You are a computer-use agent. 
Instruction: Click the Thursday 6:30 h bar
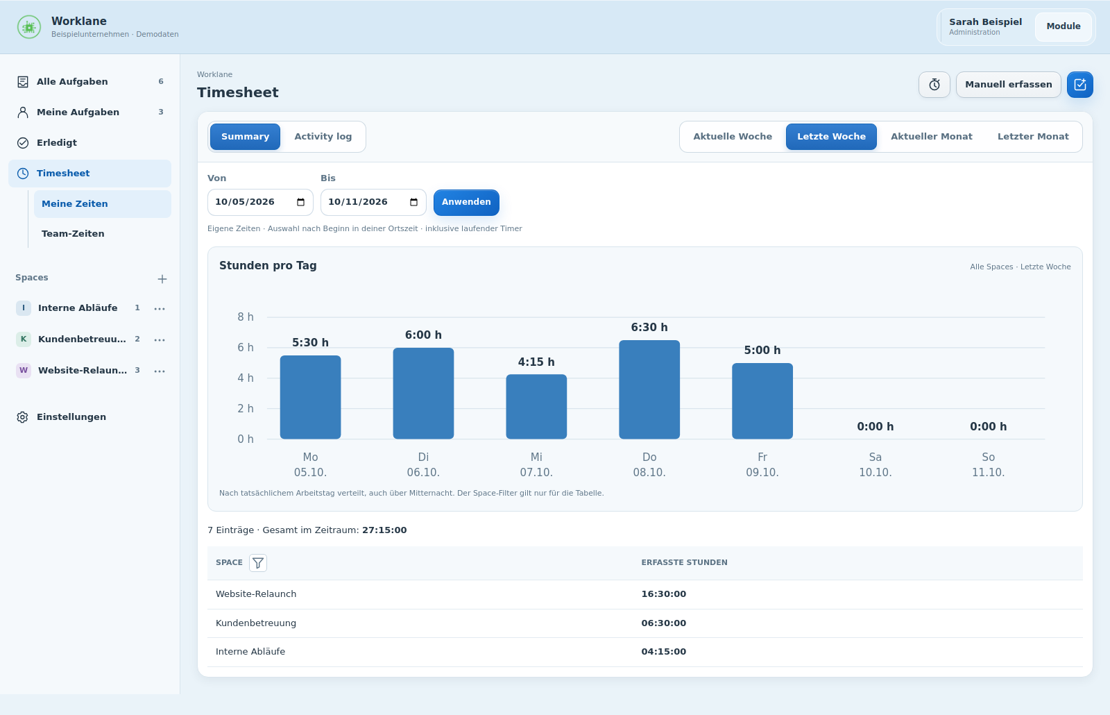(x=649, y=389)
